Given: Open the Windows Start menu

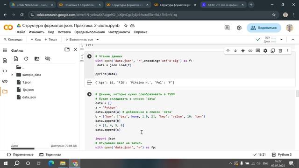Looking at the screenshot, I should pyautogui.click(x=6, y=163).
